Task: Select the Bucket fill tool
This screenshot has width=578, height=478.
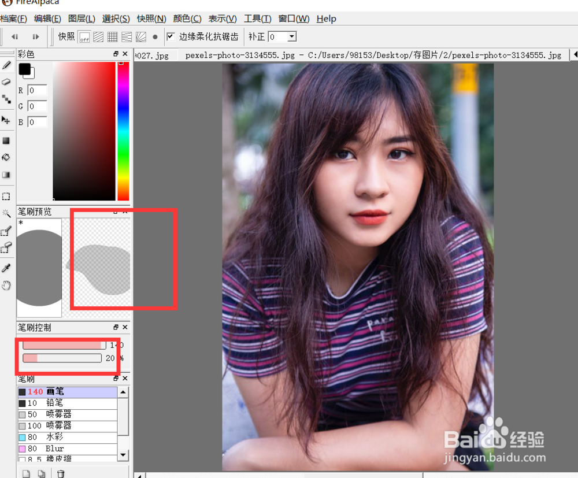Action: tap(6, 157)
